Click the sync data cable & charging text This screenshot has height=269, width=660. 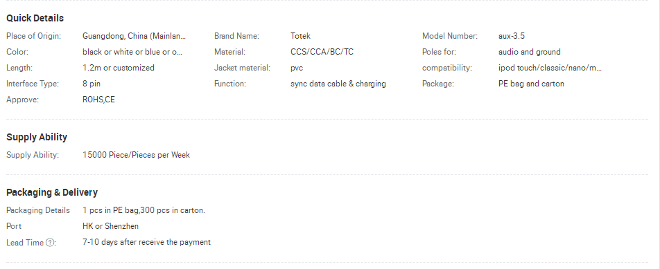[338, 84]
